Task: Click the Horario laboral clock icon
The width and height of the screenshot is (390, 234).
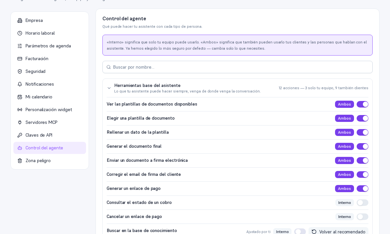Action: tap(20, 33)
